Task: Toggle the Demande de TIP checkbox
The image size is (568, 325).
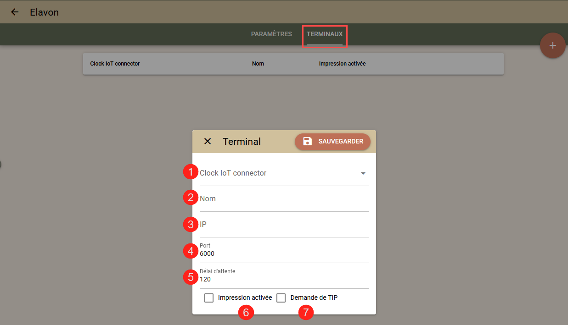Action: 281,298
